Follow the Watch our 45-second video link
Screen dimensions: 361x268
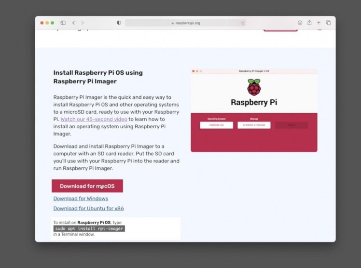94,119
